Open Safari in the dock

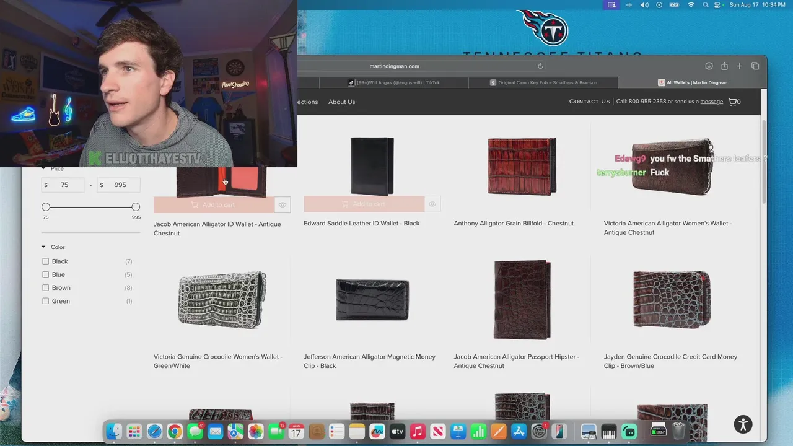point(154,431)
